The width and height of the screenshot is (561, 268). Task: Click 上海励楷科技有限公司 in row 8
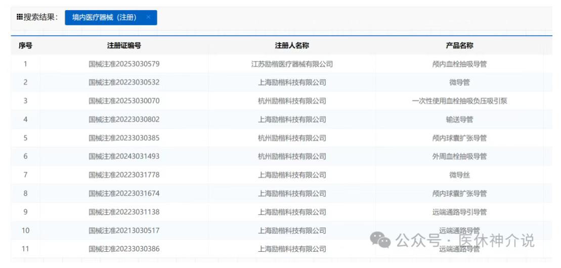[292, 194]
